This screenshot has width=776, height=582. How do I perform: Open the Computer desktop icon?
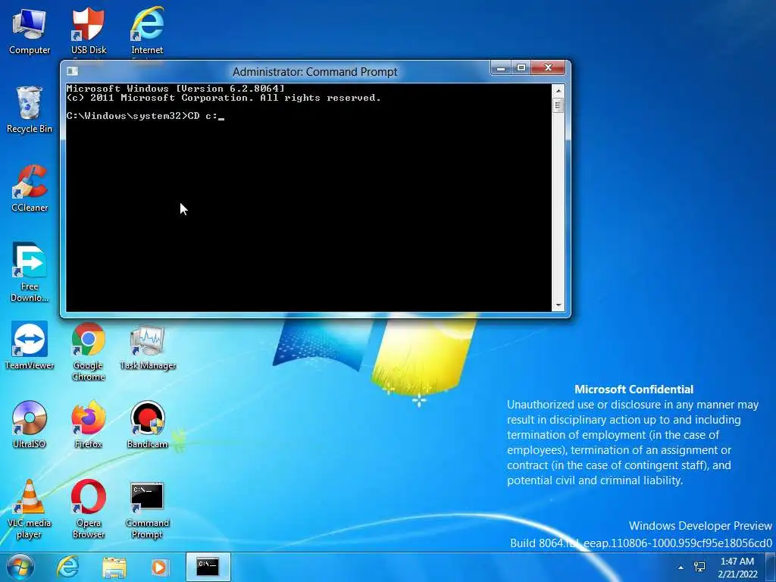[x=30, y=32]
